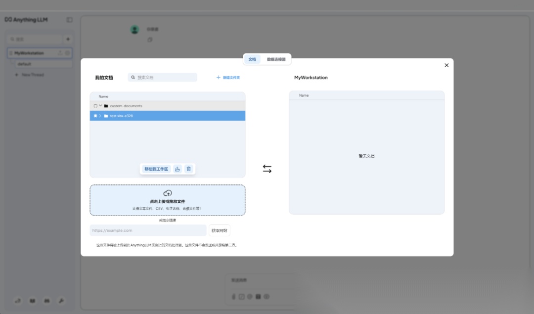Select the default thread in sidebar
This screenshot has height=314, width=534.
click(44, 64)
